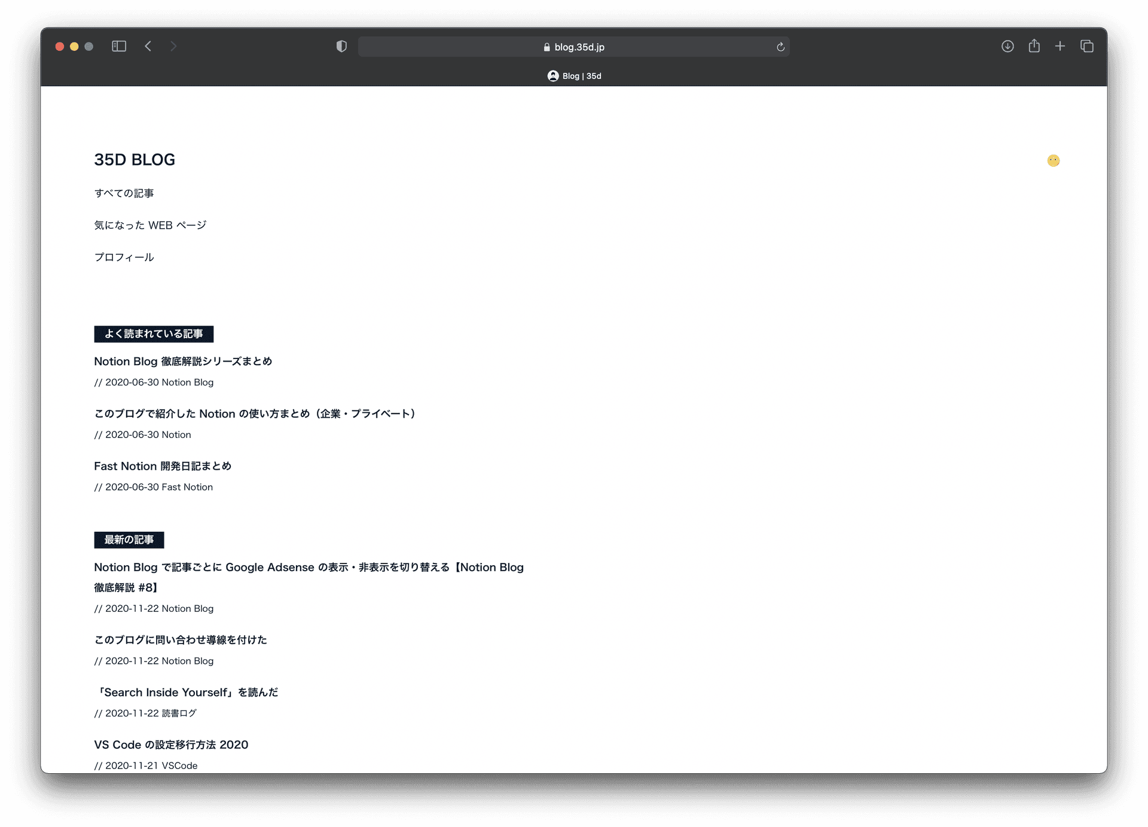Image resolution: width=1148 pixels, height=827 pixels.
Task: Open the 35D BLOG title link
Action: click(135, 160)
